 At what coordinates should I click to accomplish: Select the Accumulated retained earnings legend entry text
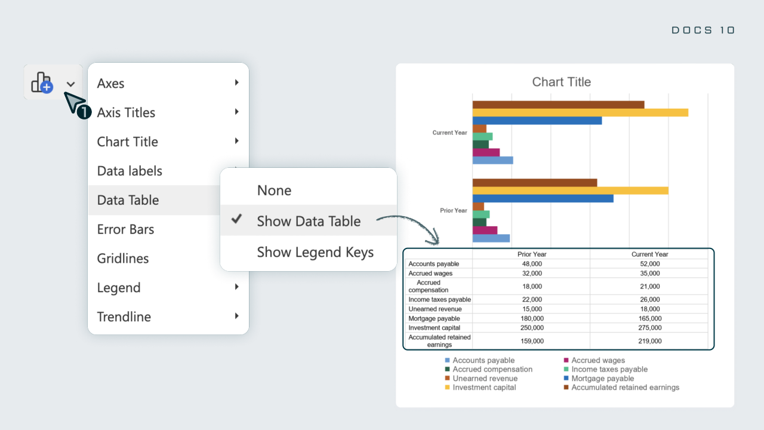(626, 388)
